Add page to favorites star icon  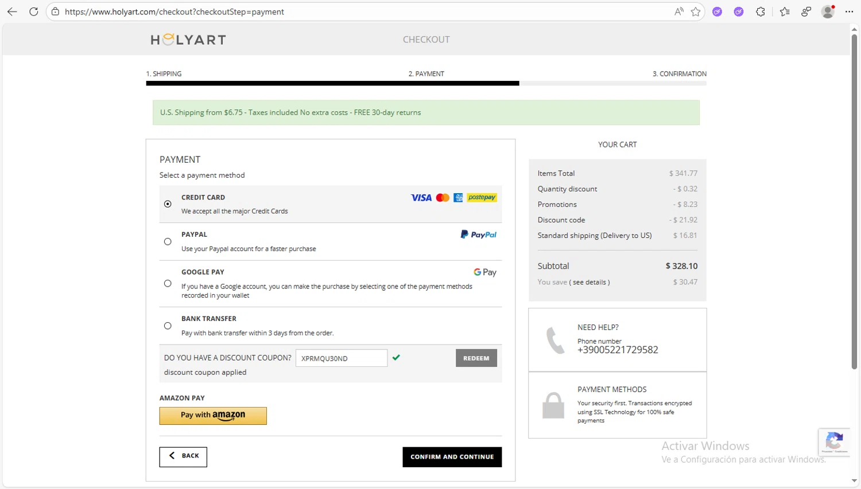pyautogui.click(x=696, y=11)
